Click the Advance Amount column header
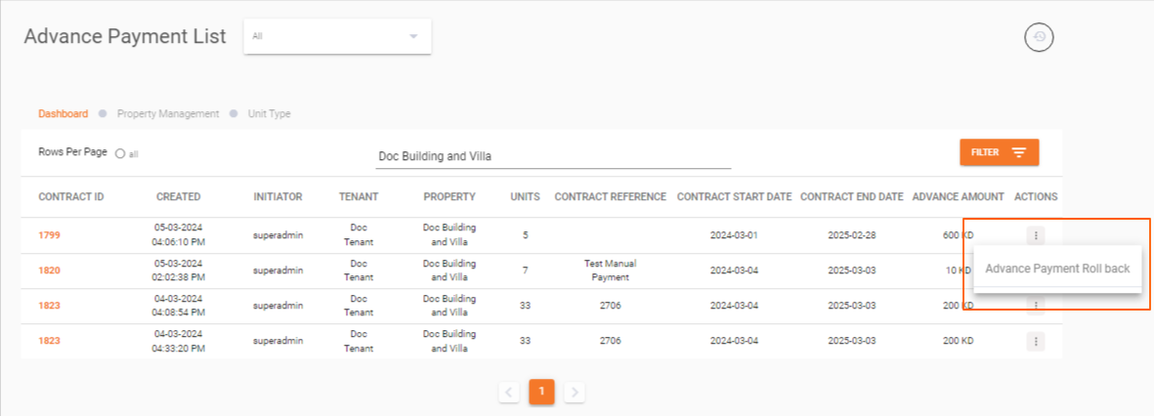1154x416 pixels. pyautogui.click(x=958, y=196)
